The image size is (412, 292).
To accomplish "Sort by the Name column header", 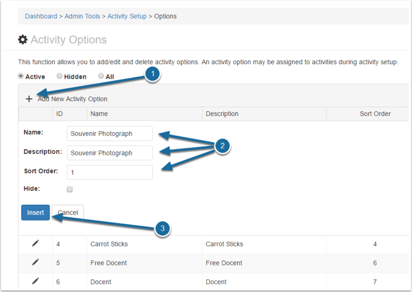I will pyautogui.click(x=99, y=114).
